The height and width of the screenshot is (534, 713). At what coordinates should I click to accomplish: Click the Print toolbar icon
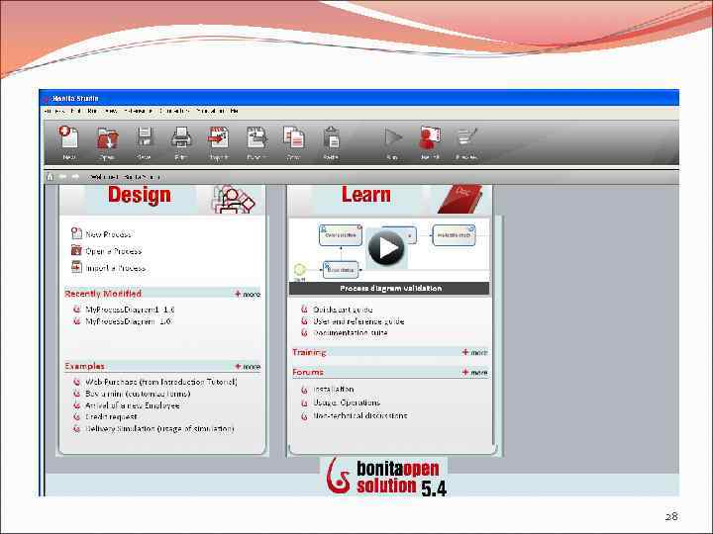click(x=180, y=138)
